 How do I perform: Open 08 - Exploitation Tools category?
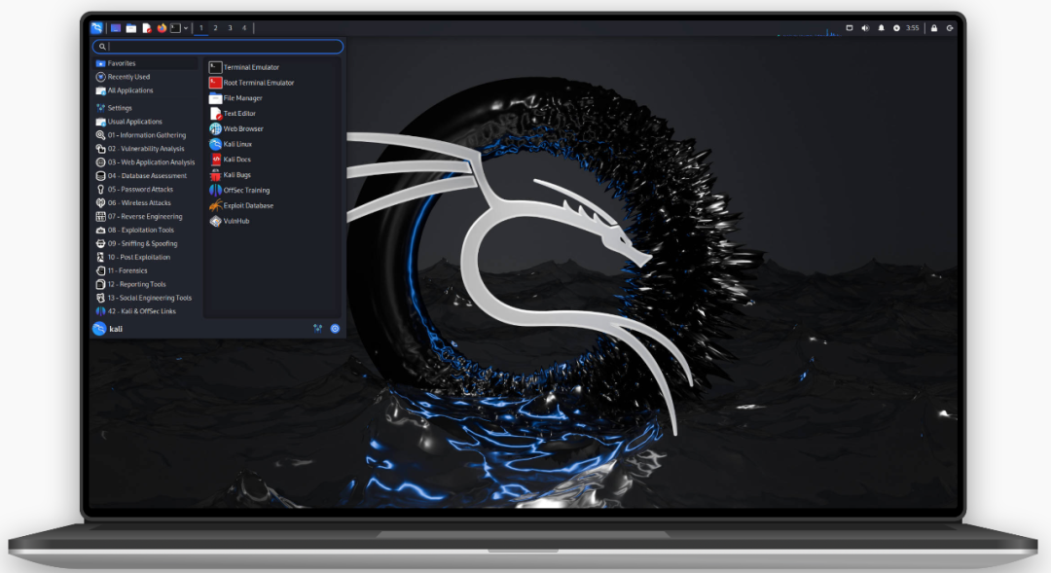tap(146, 230)
